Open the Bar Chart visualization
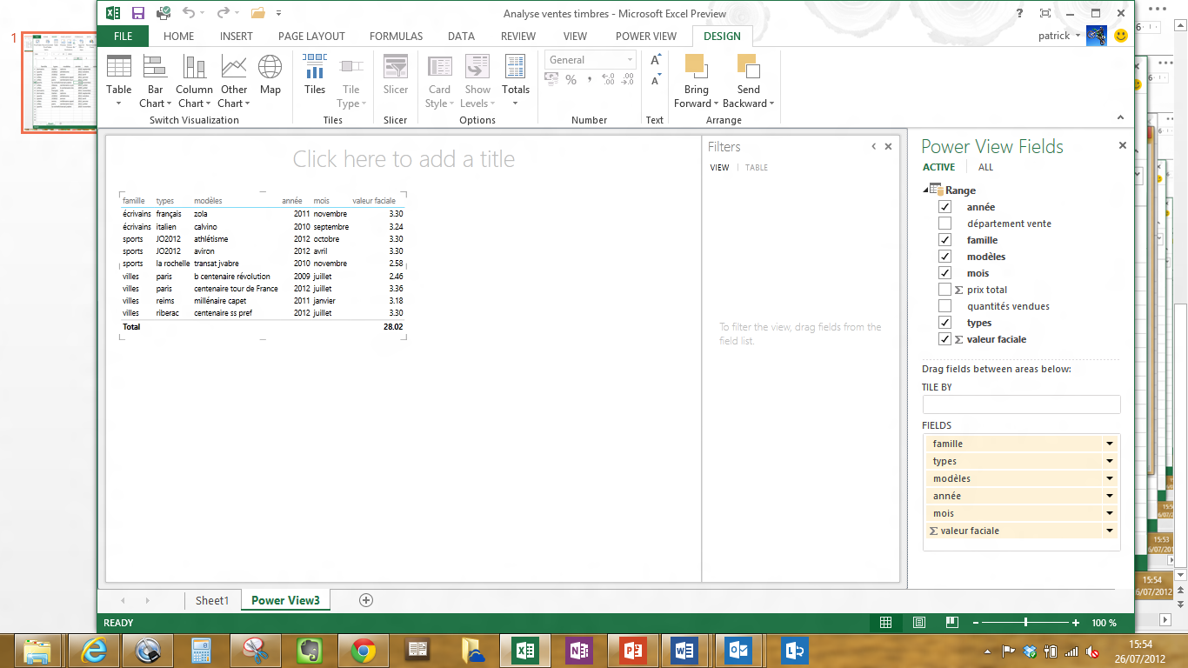 [x=156, y=67]
